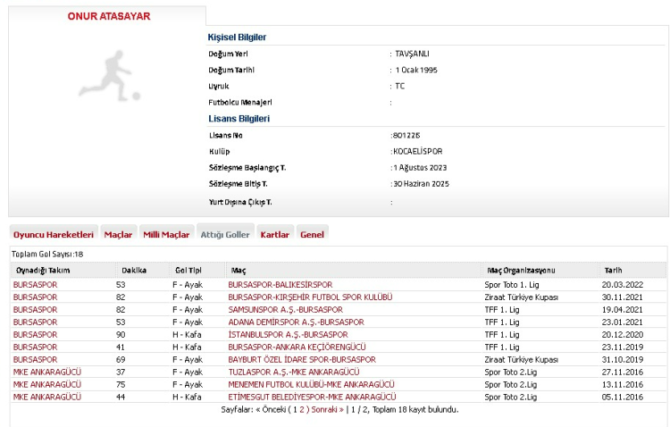Image resolution: width=670 pixels, height=427 pixels.
Task: Open BURSASPOR-KIRŞEHİR FUTBOL SPOR KULÜBÜ match
Action: pos(310,297)
